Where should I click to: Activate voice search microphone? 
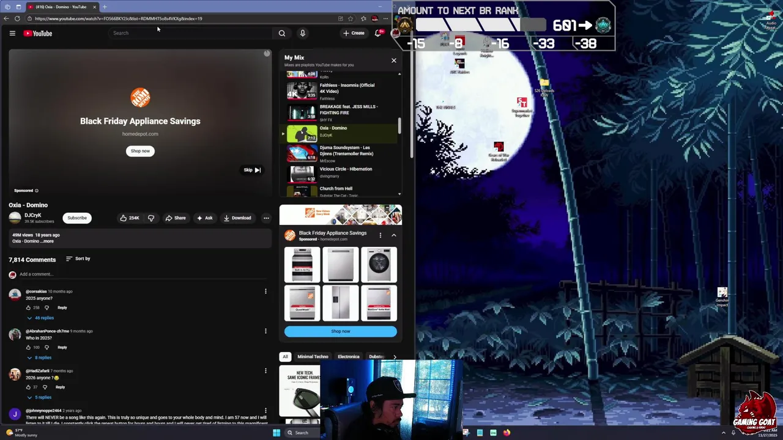(x=302, y=33)
